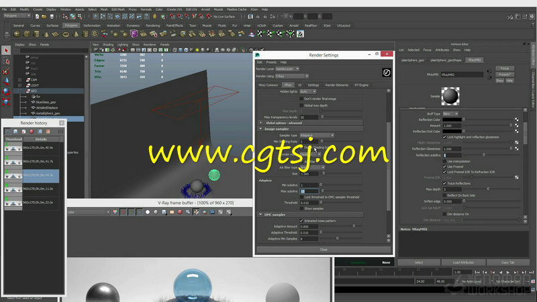Toggle the Use Fresnel checkbox
537x302 pixels.
pos(444,166)
